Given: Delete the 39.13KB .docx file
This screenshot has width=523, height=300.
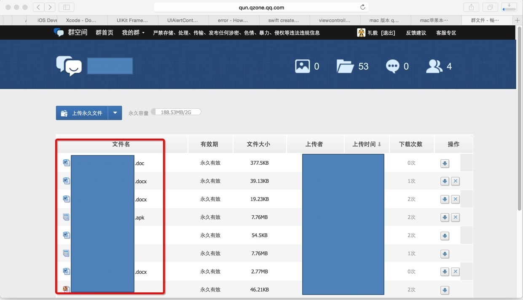Looking at the screenshot, I should click(455, 181).
